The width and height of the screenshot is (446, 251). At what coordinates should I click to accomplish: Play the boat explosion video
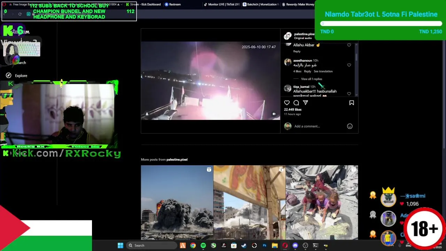pos(210,81)
